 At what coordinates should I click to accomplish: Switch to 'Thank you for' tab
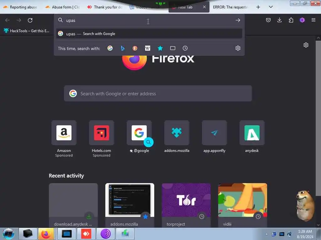coord(105,7)
